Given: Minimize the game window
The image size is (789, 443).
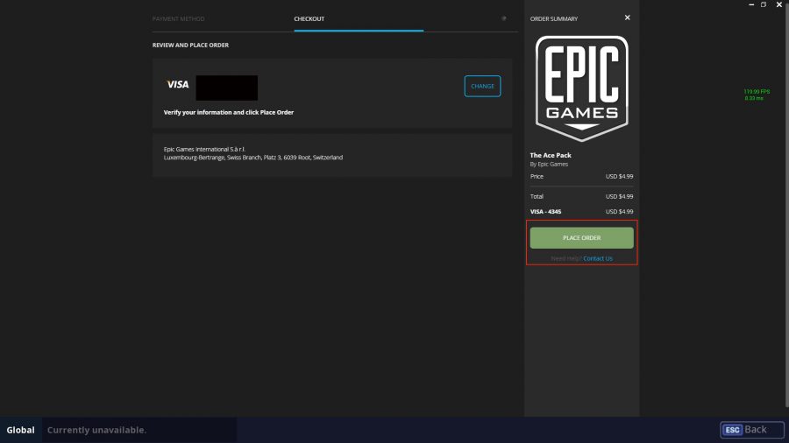Looking at the screenshot, I should 751,4.
